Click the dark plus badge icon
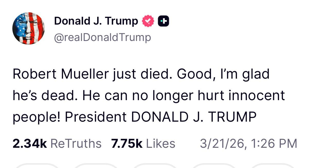 [164, 21]
